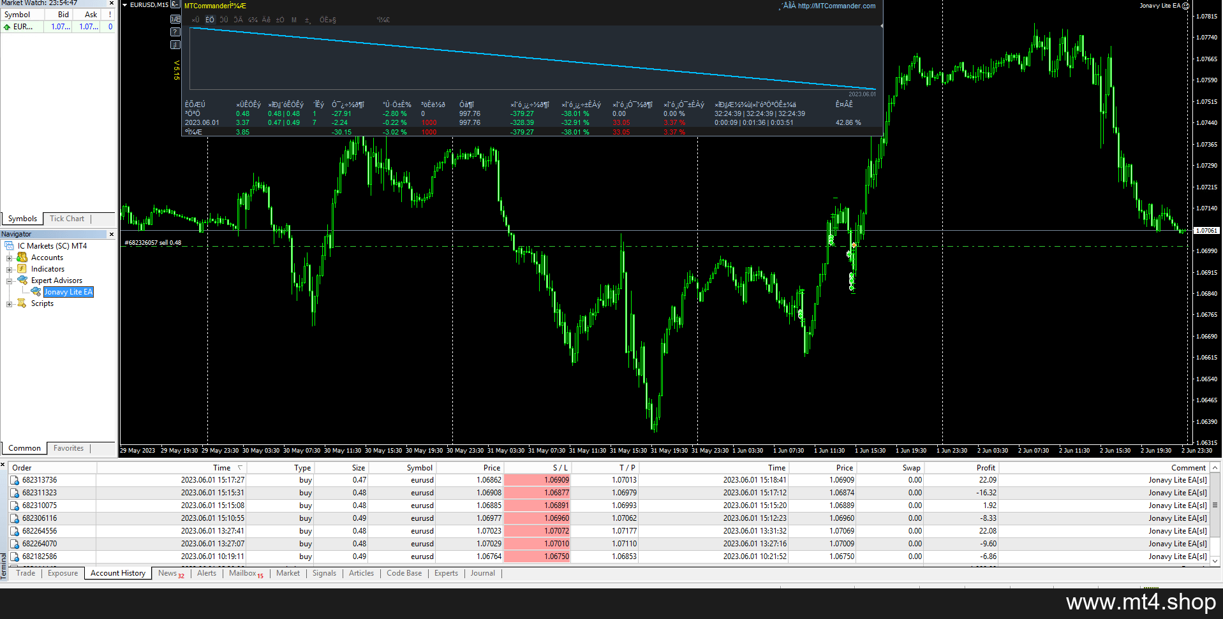Close the Market Watch panel
The height and width of the screenshot is (619, 1223).
pos(112,3)
